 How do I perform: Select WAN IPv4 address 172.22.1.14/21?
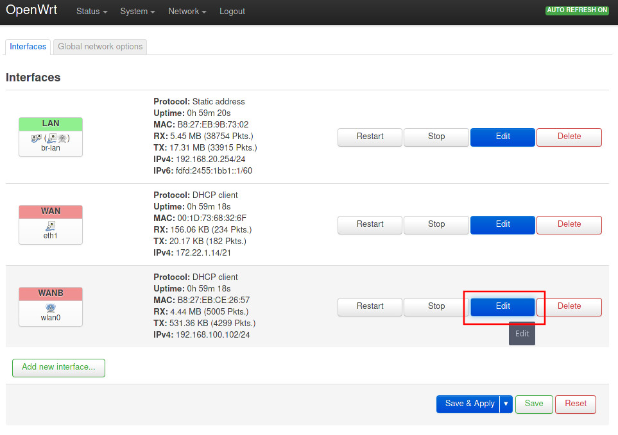203,253
